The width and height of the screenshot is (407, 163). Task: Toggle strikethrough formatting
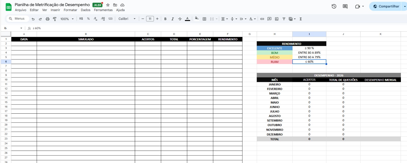[180, 19]
